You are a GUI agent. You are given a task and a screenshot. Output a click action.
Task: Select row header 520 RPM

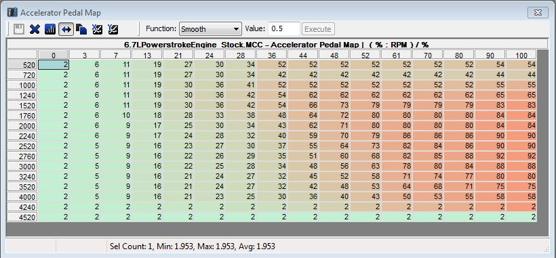pos(22,65)
